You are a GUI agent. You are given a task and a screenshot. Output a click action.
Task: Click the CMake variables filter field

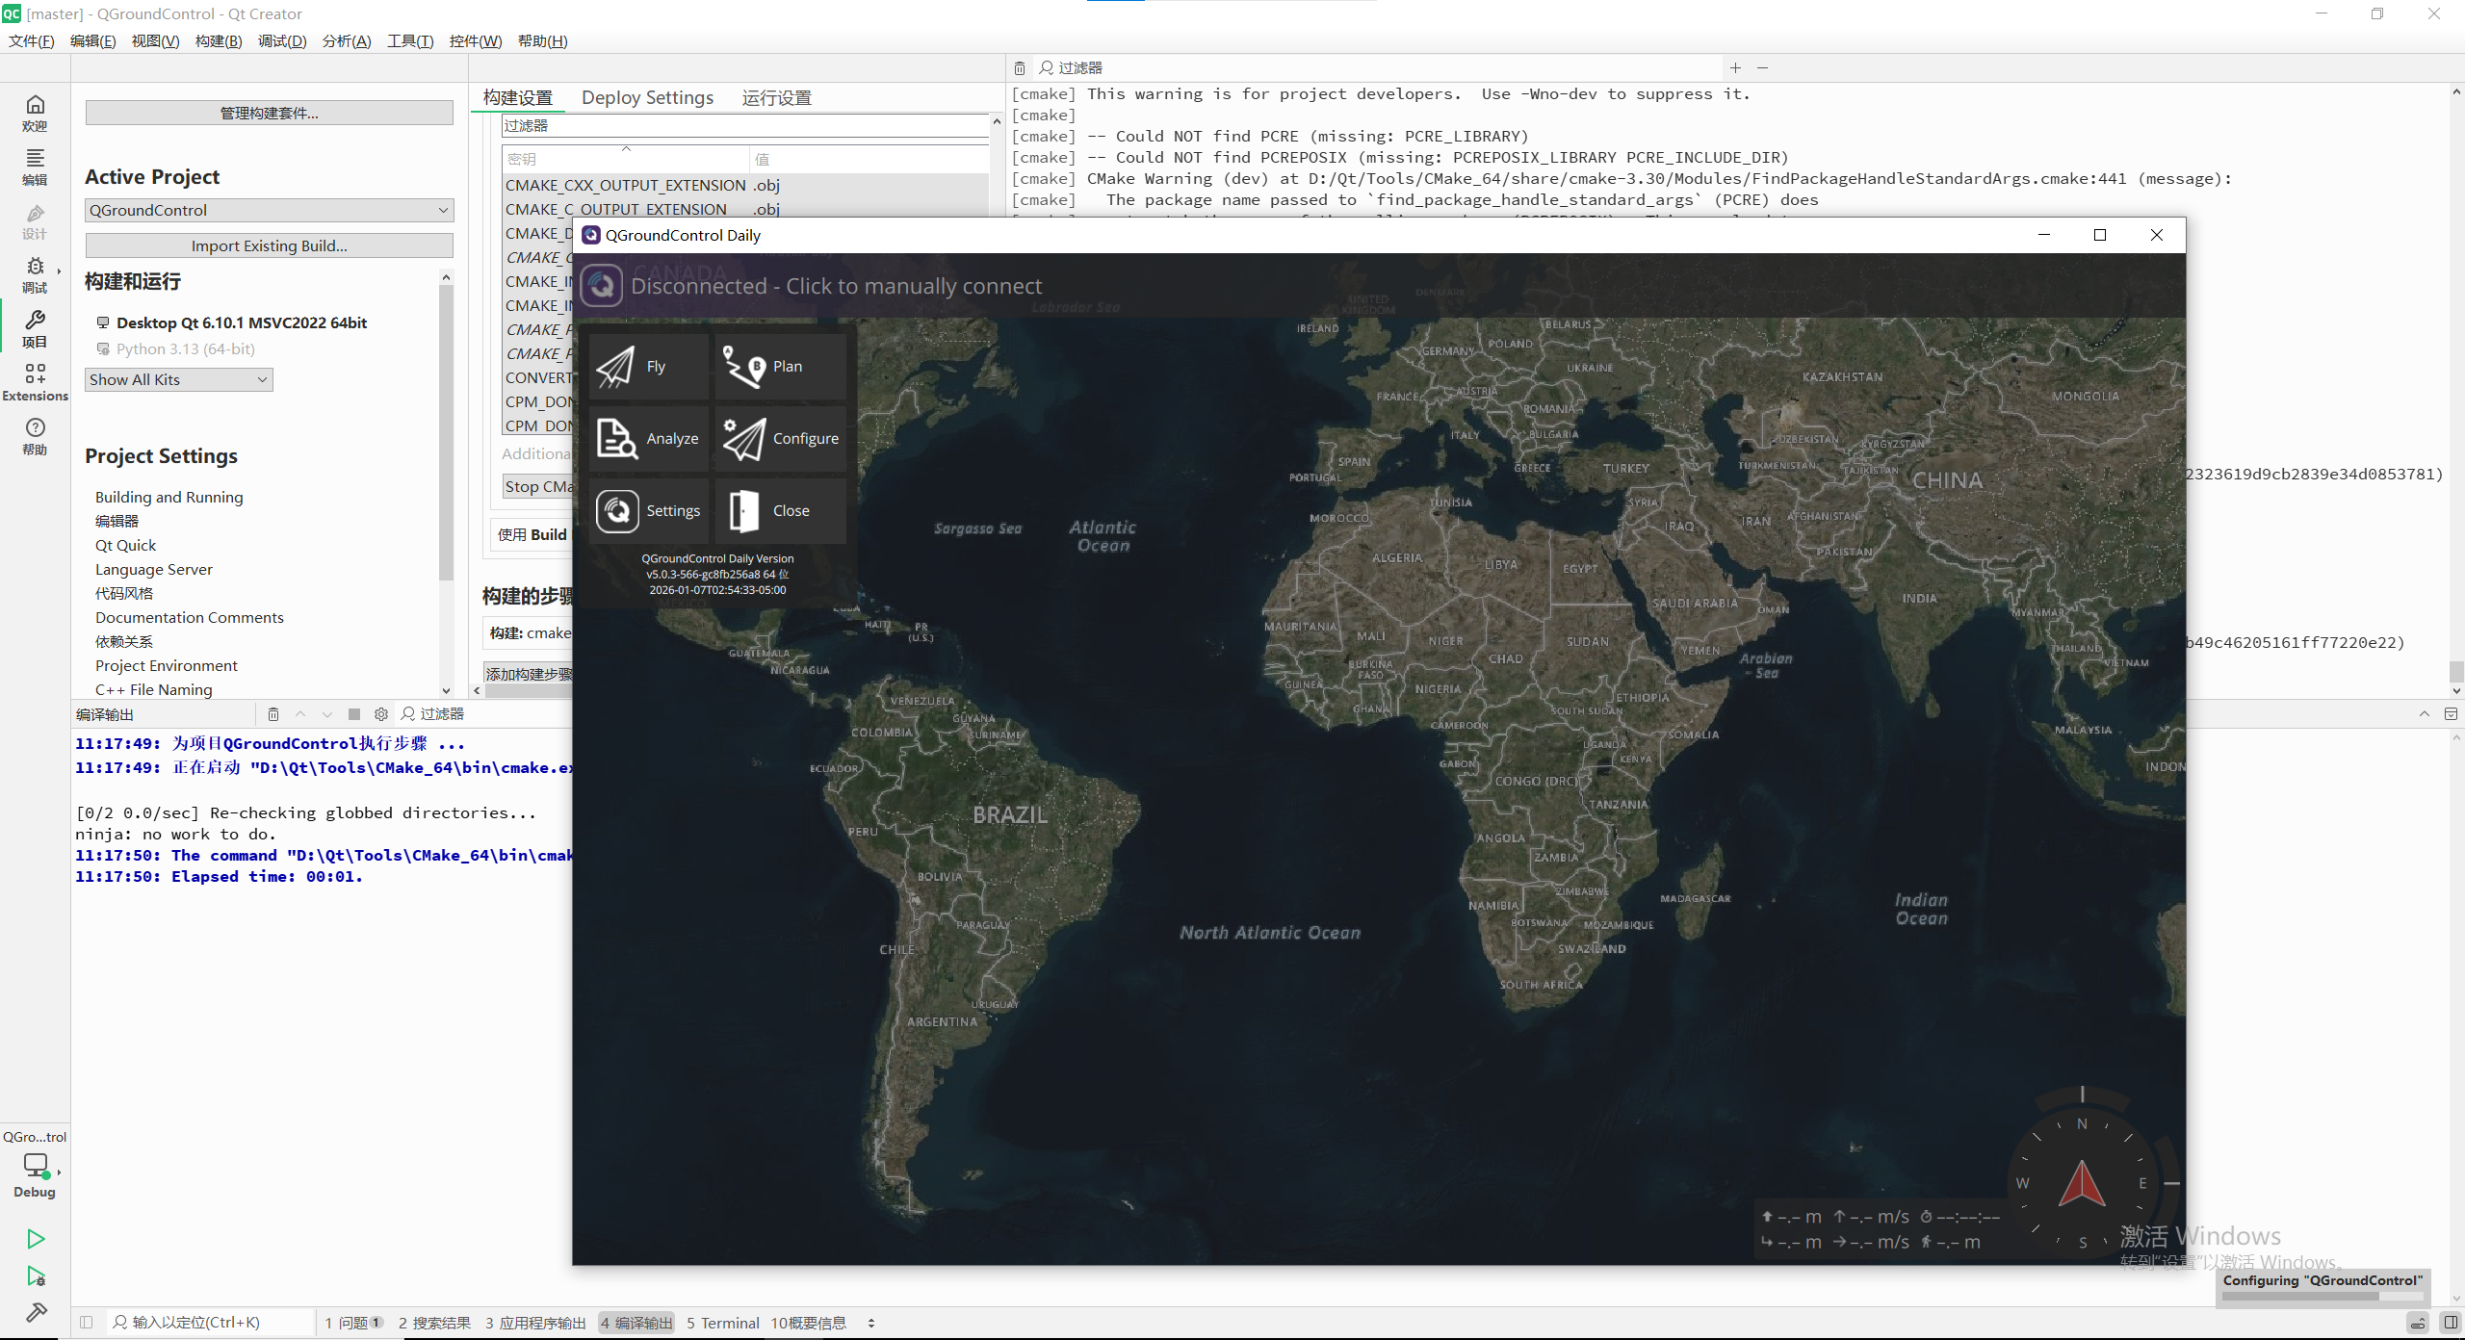click(741, 126)
